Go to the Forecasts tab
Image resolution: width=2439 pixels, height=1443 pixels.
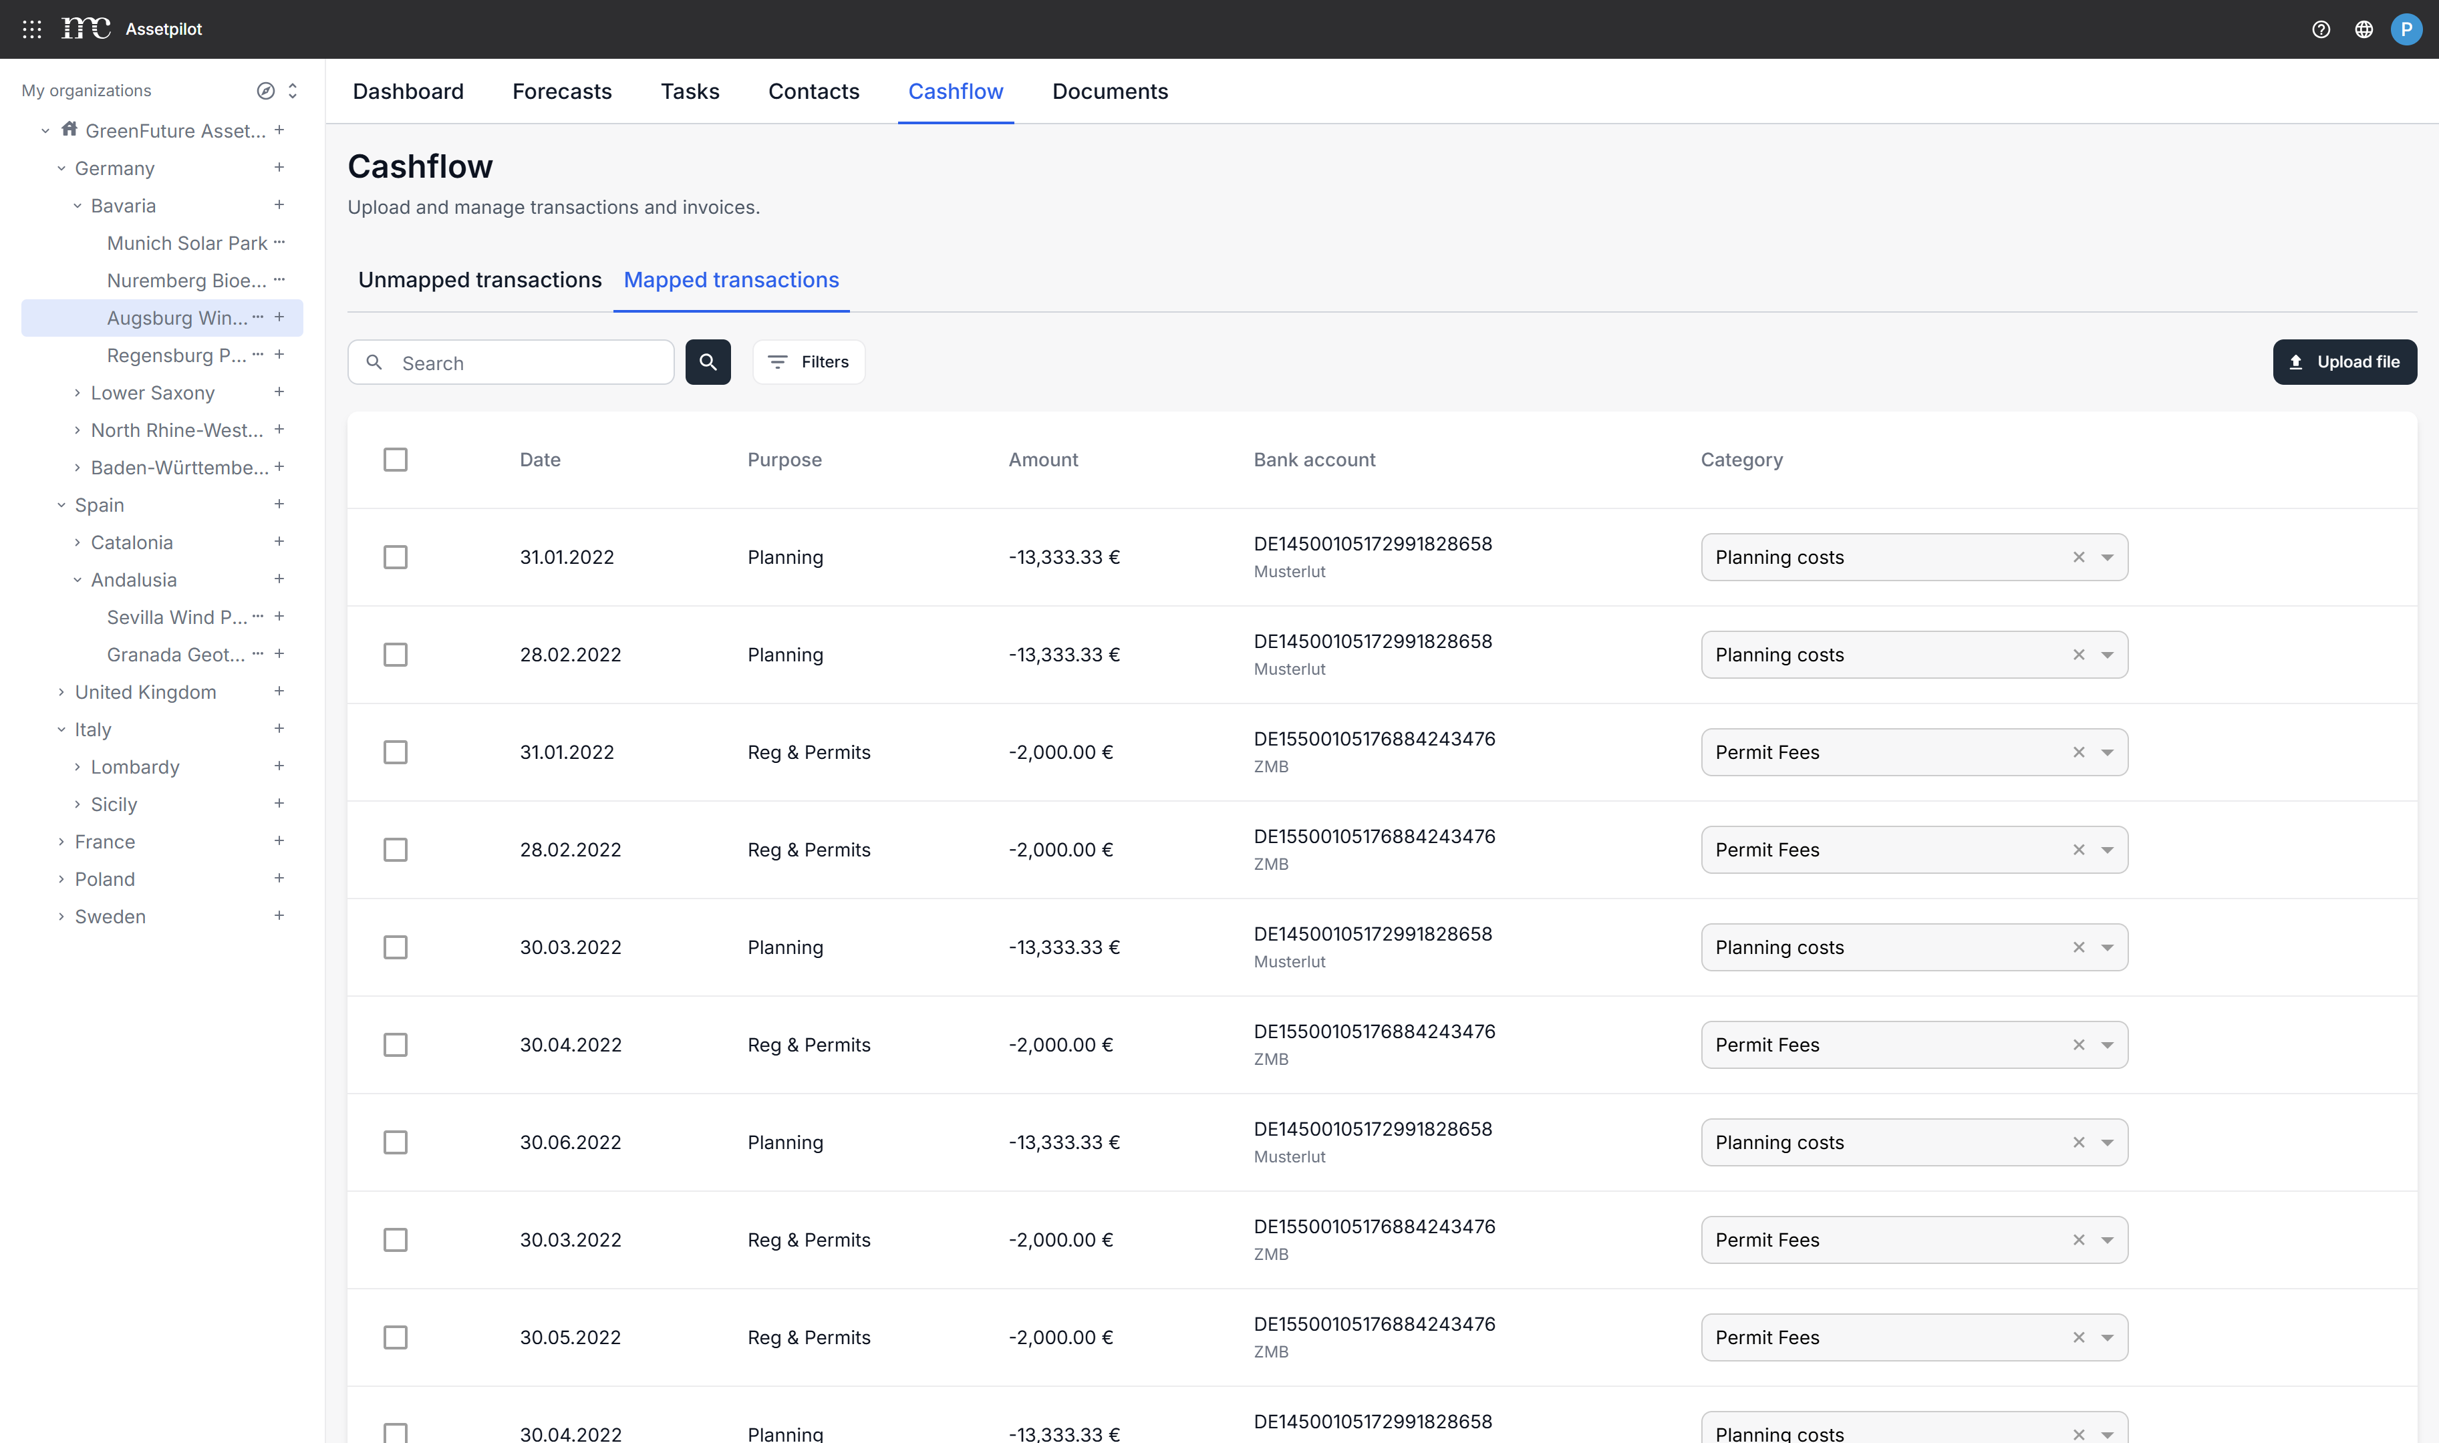tap(561, 92)
